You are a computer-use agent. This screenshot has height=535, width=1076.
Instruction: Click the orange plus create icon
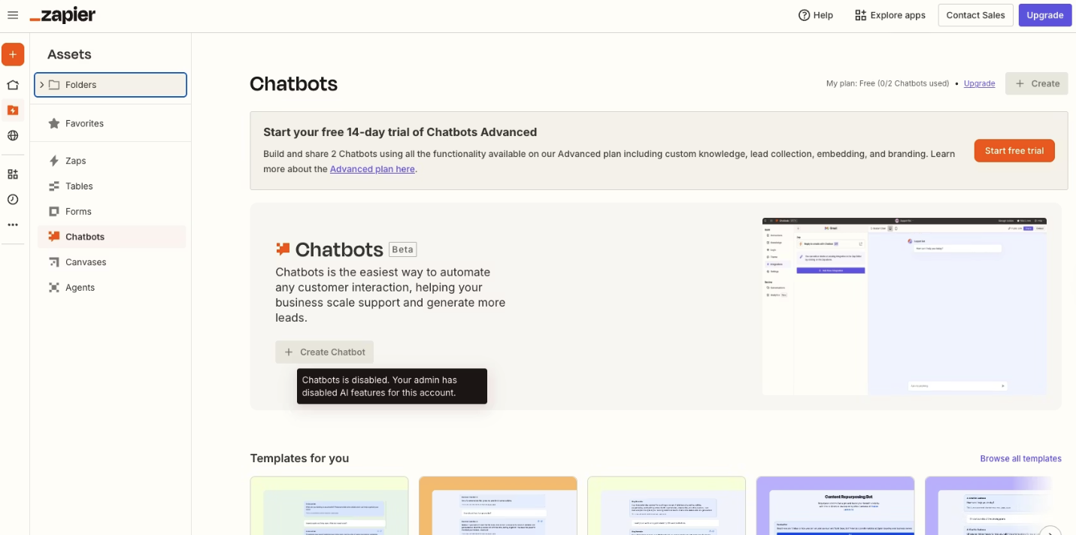[12, 53]
